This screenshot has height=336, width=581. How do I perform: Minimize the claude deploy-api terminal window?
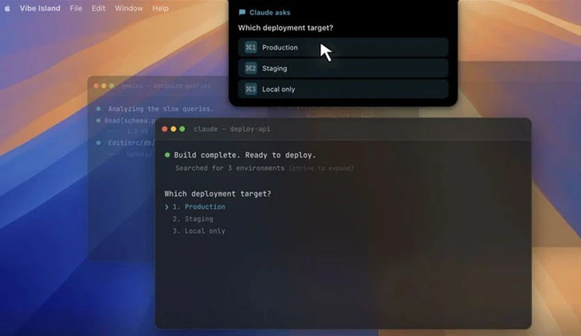click(174, 128)
